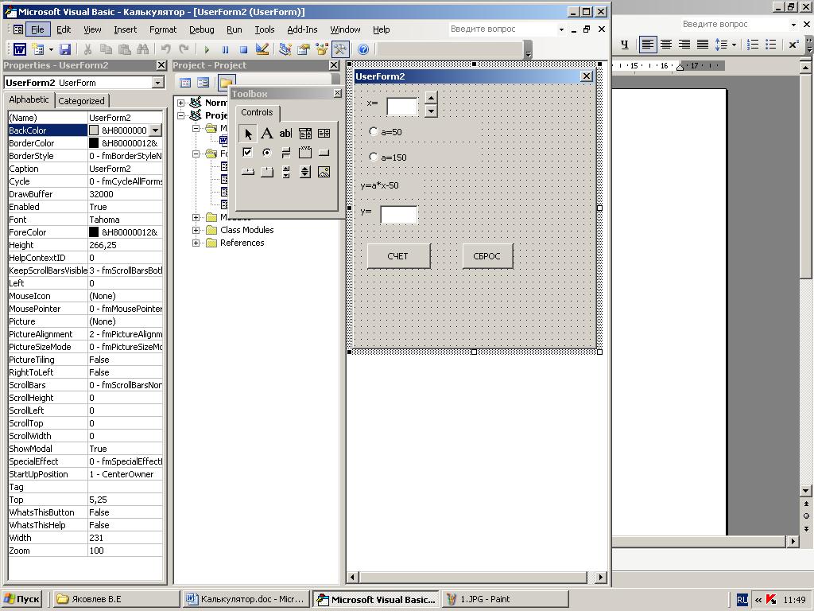Select the TabStrip tool in Toolbox
This screenshot has width=814, height=611.
tap(248, 172)
